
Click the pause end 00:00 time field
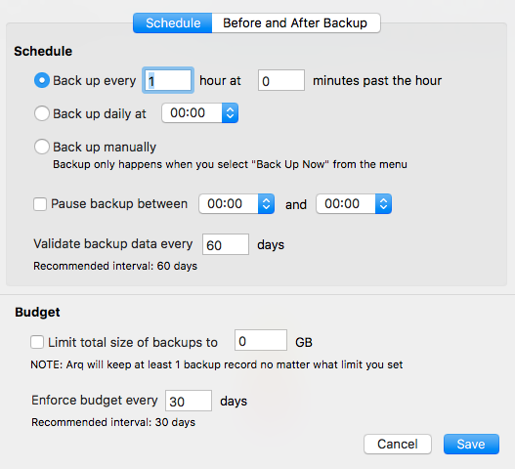click(x=346, y=204)
